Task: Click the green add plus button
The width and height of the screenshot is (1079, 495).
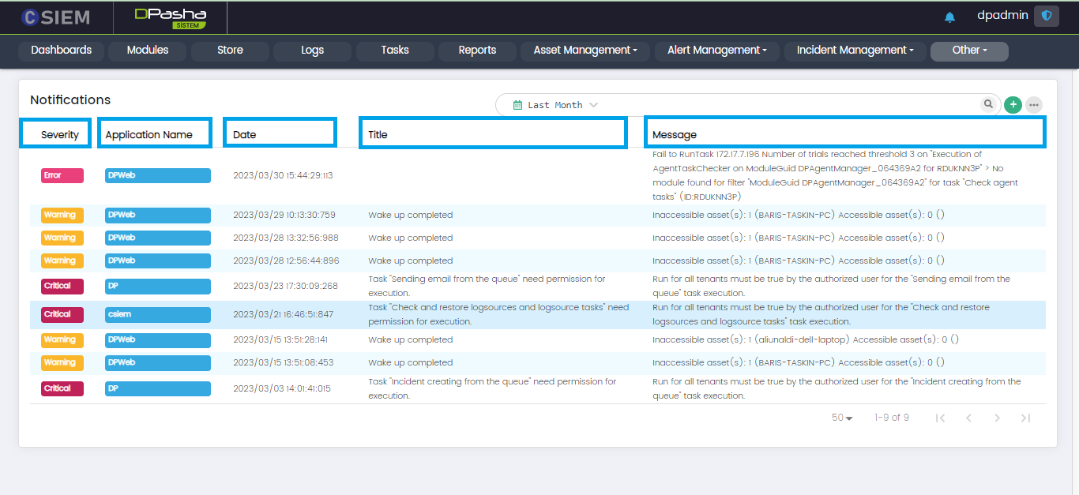Action: [1013, 104]
